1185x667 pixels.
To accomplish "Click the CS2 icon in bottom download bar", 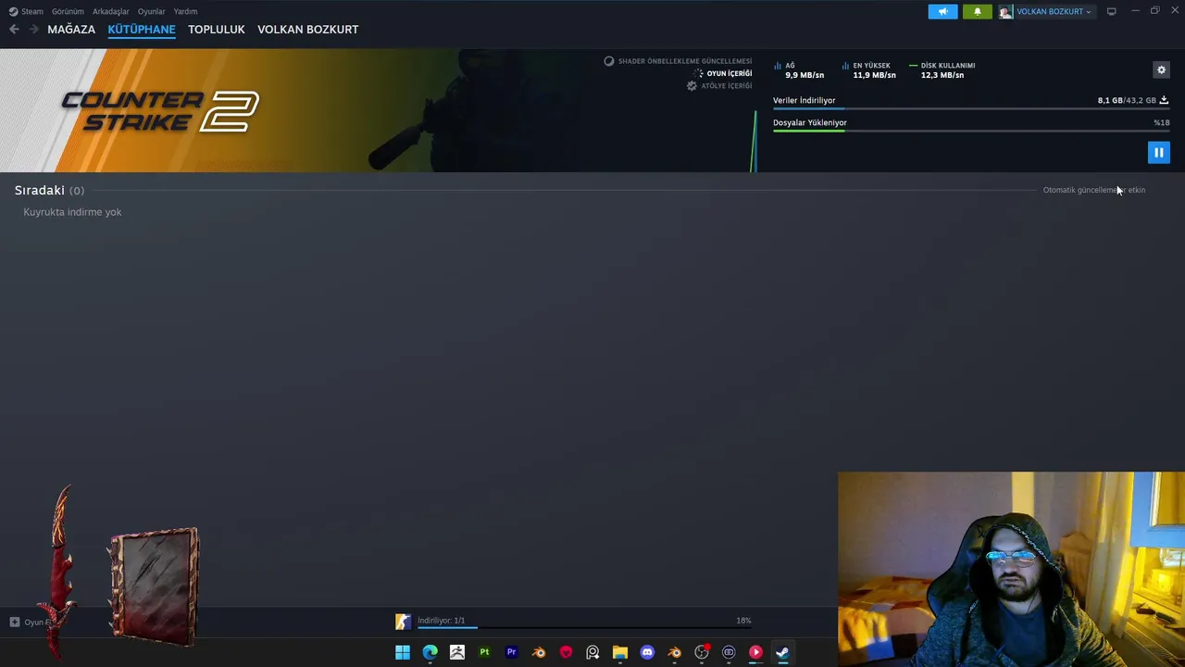I will (x=403, y=622).
